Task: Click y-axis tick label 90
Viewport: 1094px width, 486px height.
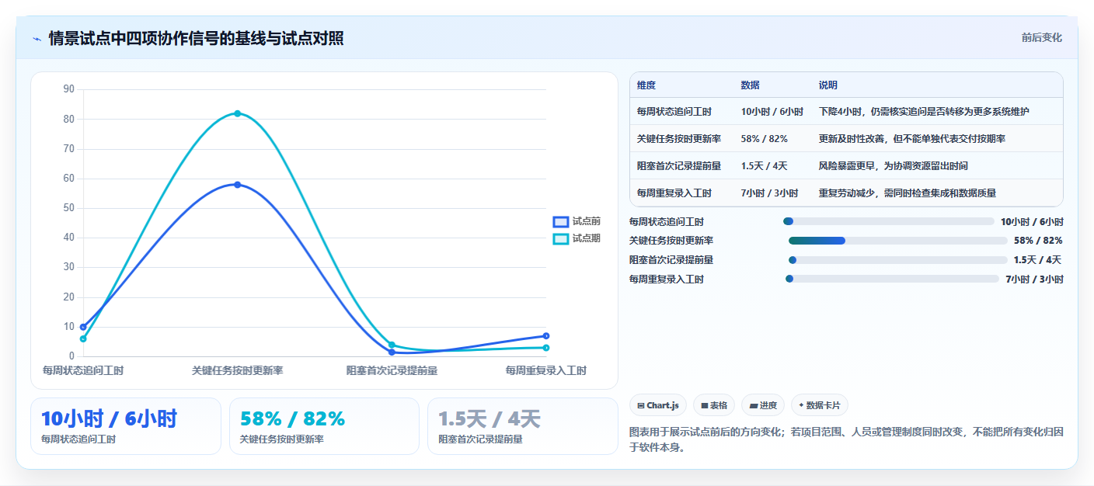Action: click(68, 89)
